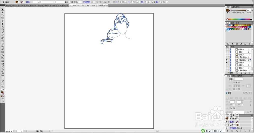
Task: Toggle visibility eye of the 路径 row below the selected layer
Action: tap(227, 62)
